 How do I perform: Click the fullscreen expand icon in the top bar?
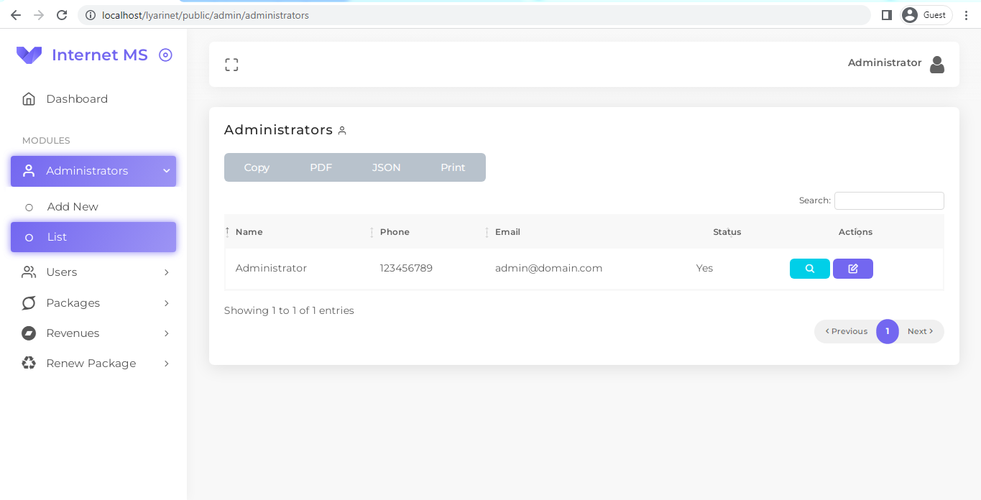coord(231,64)
